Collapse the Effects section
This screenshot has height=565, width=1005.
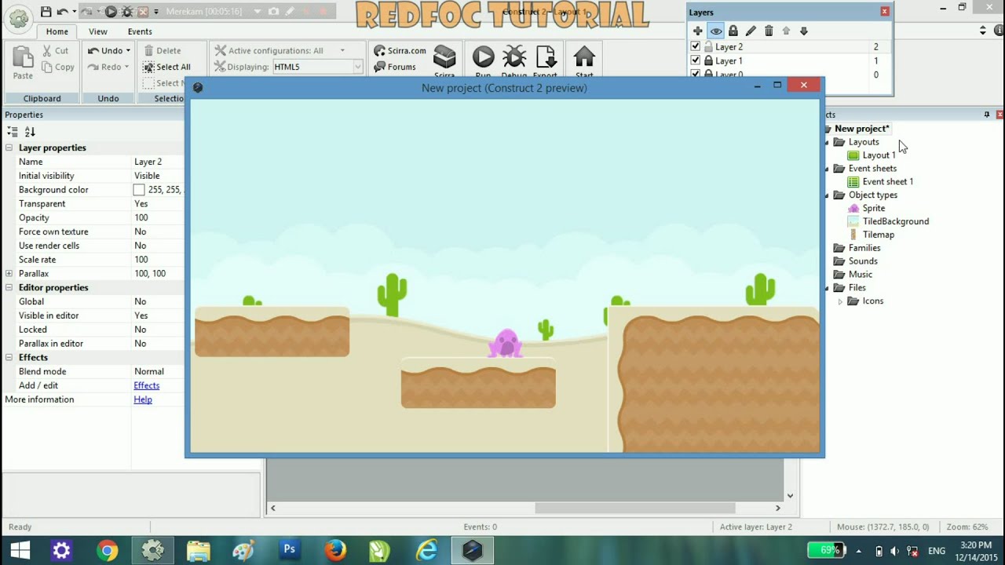tap(9, 357)
